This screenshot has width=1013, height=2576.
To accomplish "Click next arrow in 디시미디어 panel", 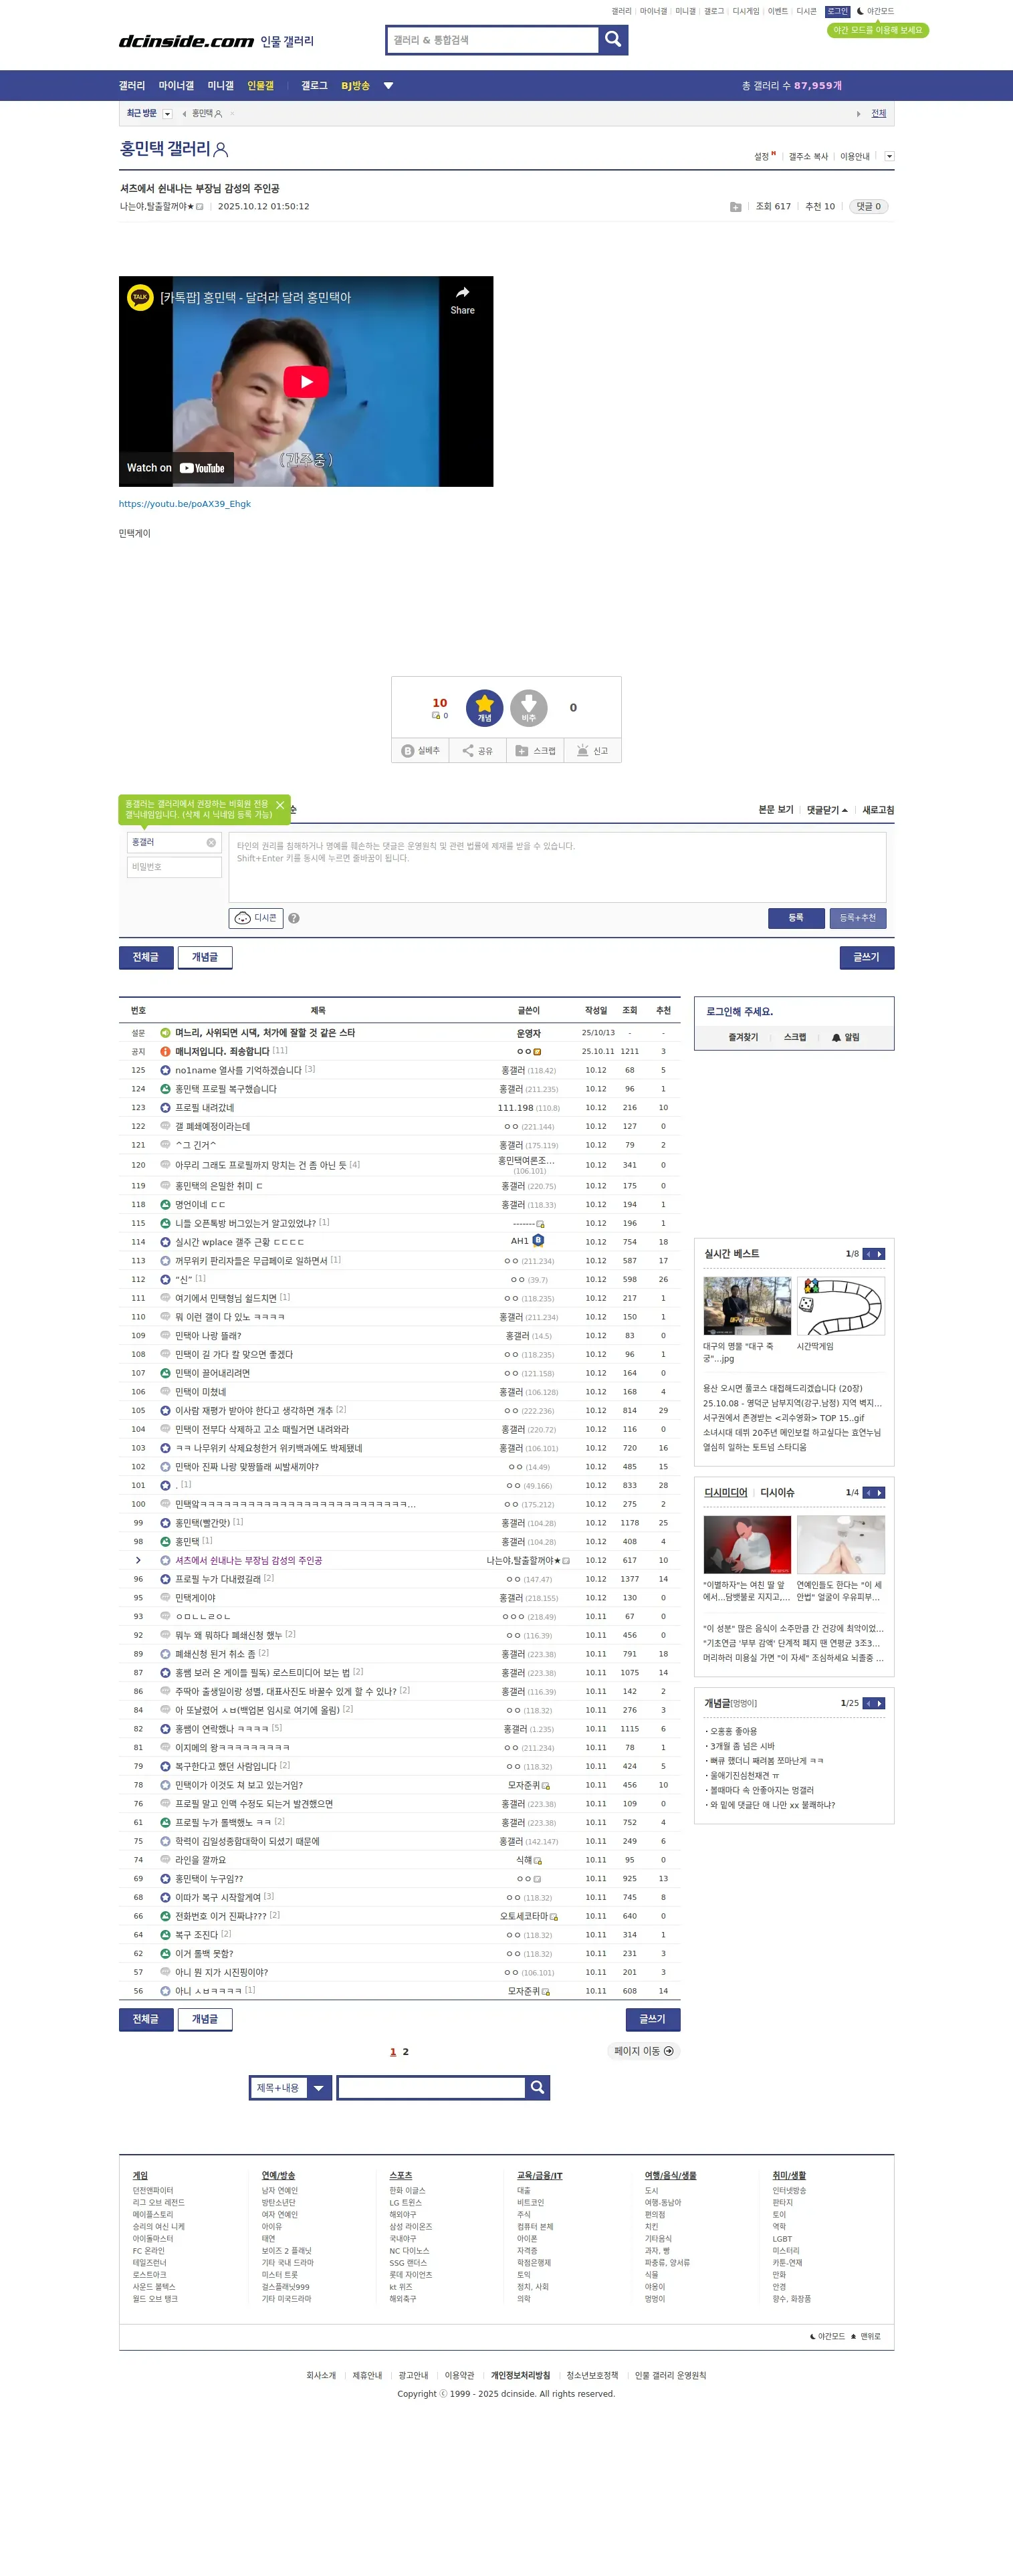I will pyautogui.click(x=879, y=1492).
